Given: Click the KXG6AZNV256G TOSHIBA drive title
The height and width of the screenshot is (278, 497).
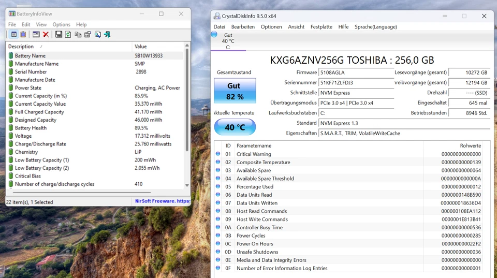Looking at the screenshot, I should coord(352,60).
